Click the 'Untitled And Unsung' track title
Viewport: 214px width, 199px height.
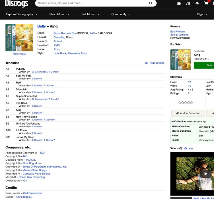(x=28, y=123)
